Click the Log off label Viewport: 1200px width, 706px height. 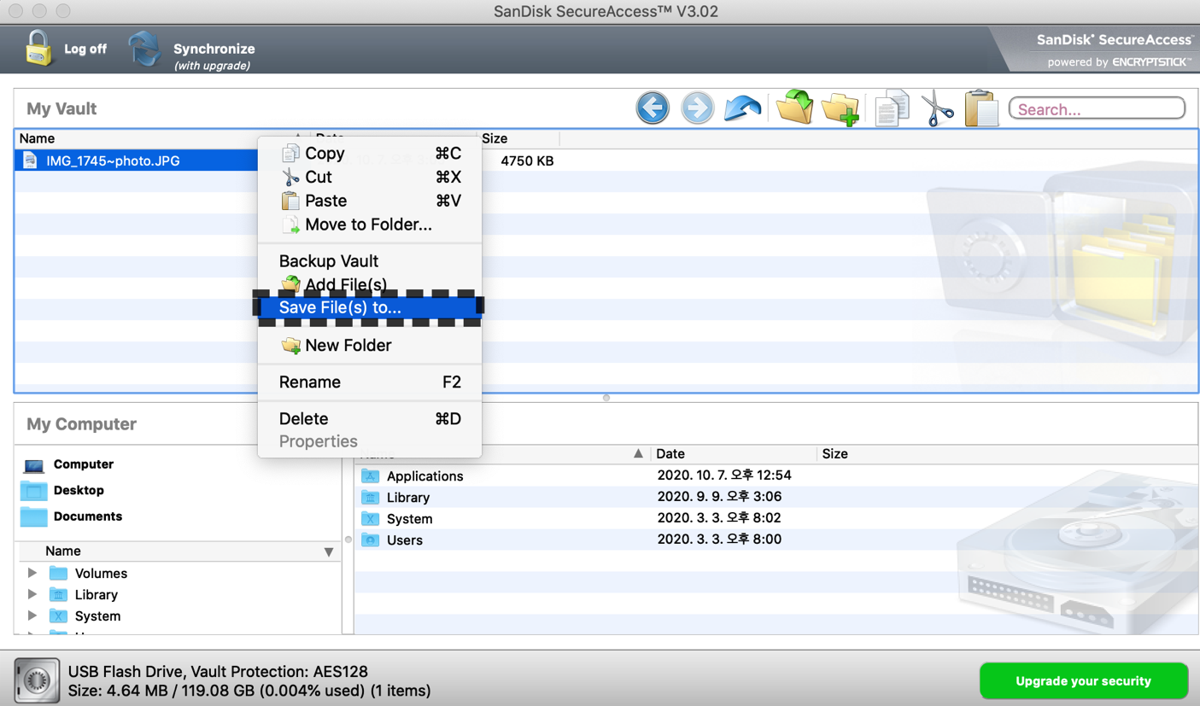pos(85,49)
